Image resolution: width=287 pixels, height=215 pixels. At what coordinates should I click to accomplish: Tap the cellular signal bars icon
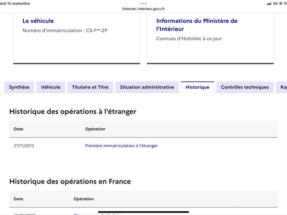[269, 4]
